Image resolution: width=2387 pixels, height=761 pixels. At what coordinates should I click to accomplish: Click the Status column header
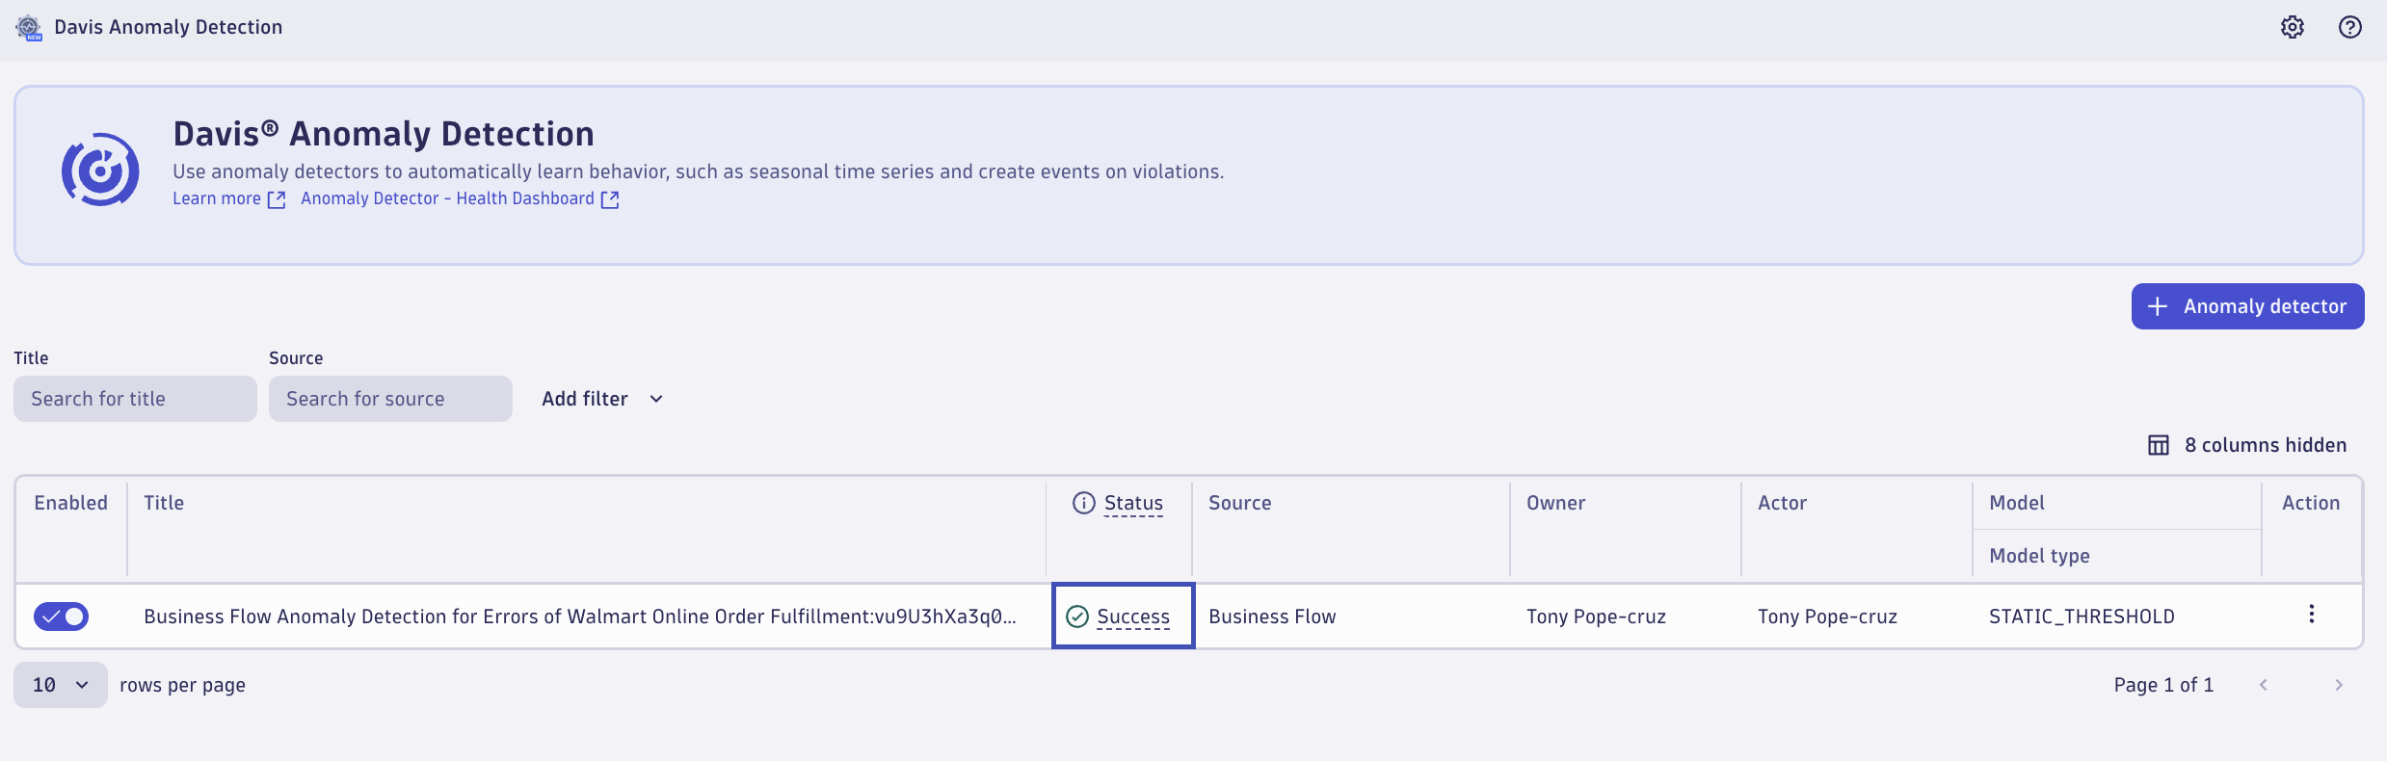[1133, 503]
